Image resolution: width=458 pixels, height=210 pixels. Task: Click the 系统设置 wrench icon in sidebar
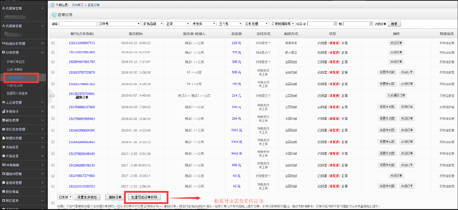point(3,147)
